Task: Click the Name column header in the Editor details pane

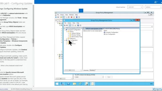Action: (105, 31)
